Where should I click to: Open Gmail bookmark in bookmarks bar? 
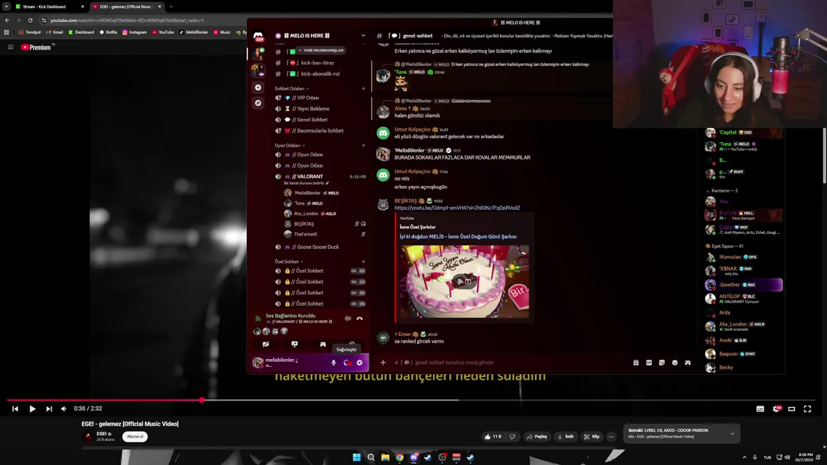[x=55, y=32]
